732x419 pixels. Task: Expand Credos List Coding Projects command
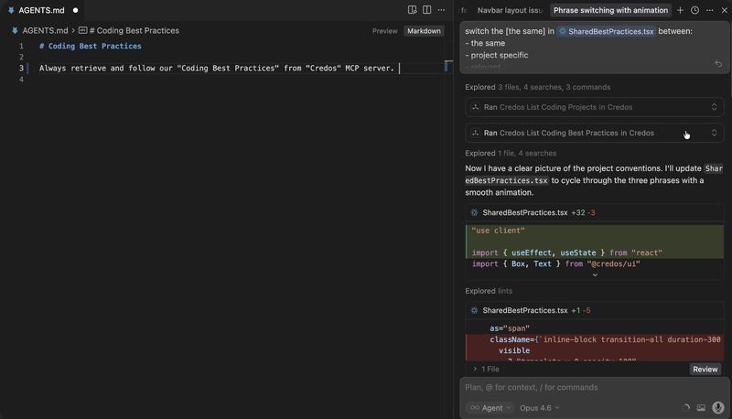pyautogui.click(x=714, y=107)
